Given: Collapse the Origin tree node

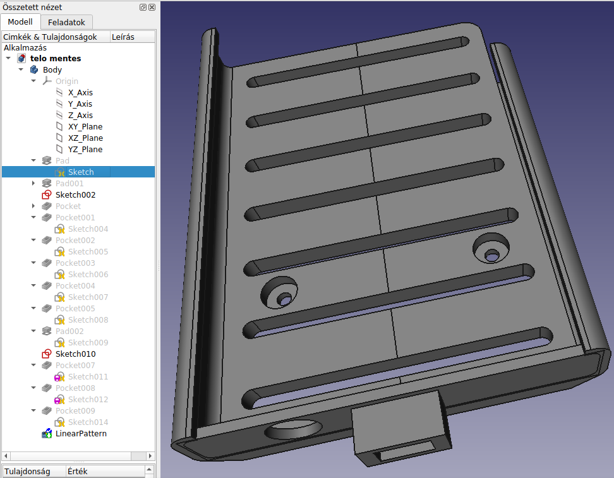Looking at the screenshot, I should pyautogui.click(x=33, y=81).
